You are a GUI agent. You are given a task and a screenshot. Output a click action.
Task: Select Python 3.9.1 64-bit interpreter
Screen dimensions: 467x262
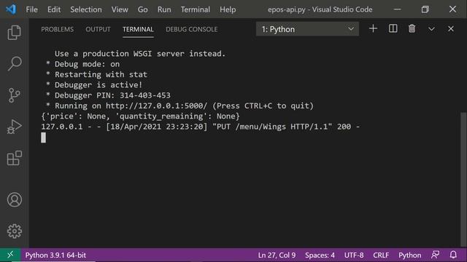tap(55, 255)
